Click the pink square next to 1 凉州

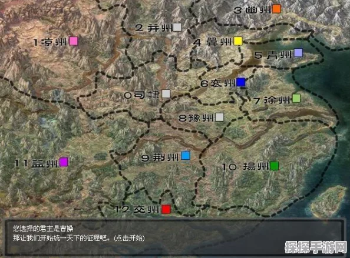click(74, 41)
